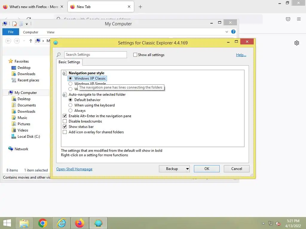This screenshot has width=306, height=229.
Task: Open Firefox Save to Pocket icon
Action: coord(288,19)
